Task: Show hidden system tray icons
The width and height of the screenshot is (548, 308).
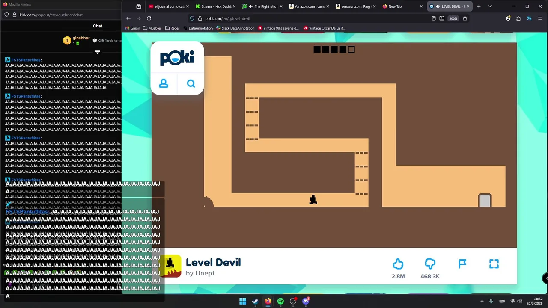Action: coord(482,301)
